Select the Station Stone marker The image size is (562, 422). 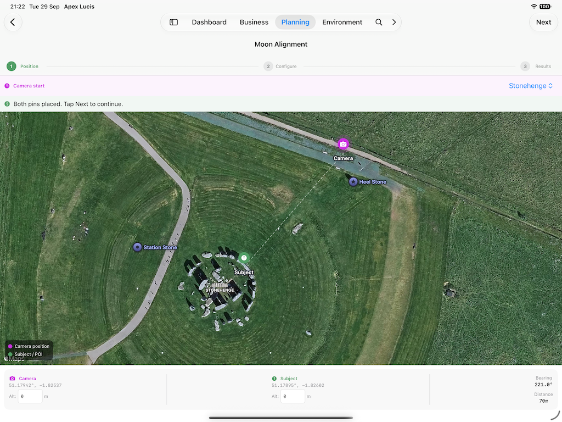click(137, 247)
